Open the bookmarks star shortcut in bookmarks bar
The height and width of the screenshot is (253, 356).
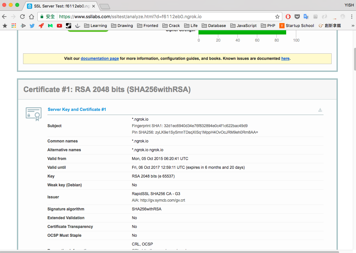5,26
